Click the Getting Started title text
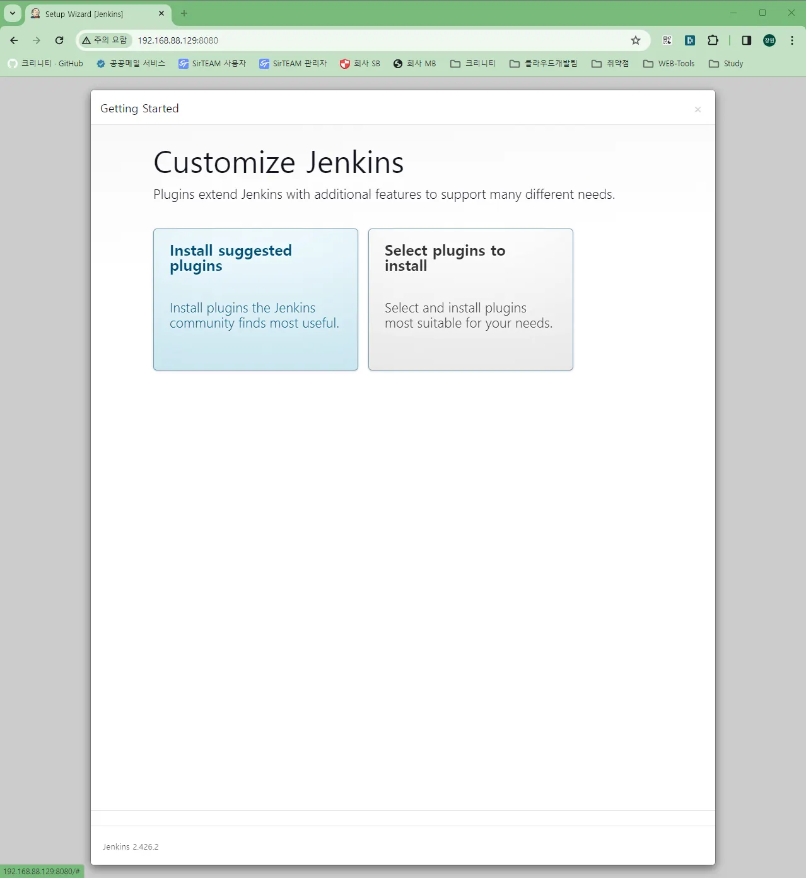Viewport: 806px width, 878px height. pyautogui.click(x=139, y=109)
